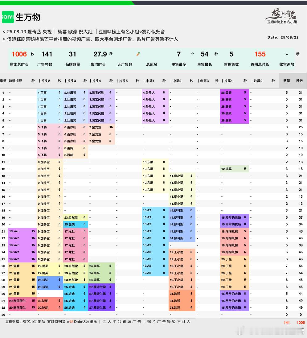Click the 27.9 average duration figure
Screen dimensions: 307x338
point(100,54)
